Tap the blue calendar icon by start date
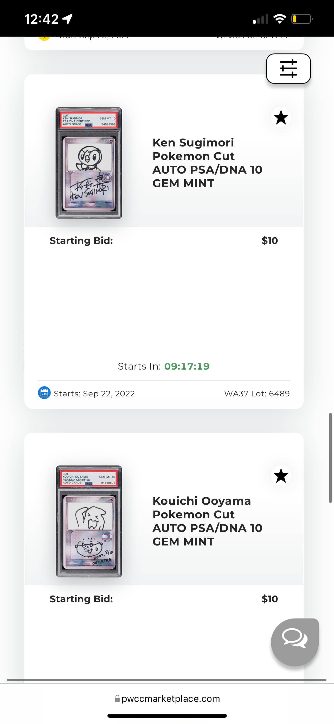The width and height of the screenshot is (334, 724). coord(44,393)
